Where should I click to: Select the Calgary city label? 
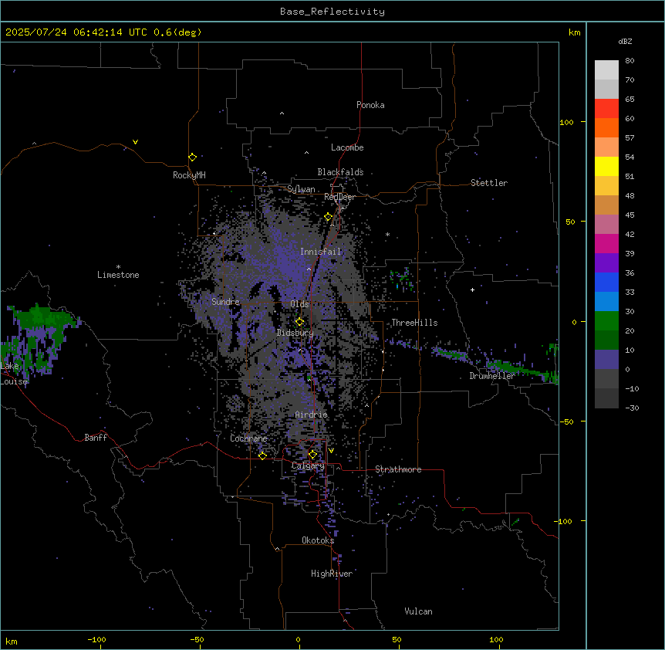308,465
